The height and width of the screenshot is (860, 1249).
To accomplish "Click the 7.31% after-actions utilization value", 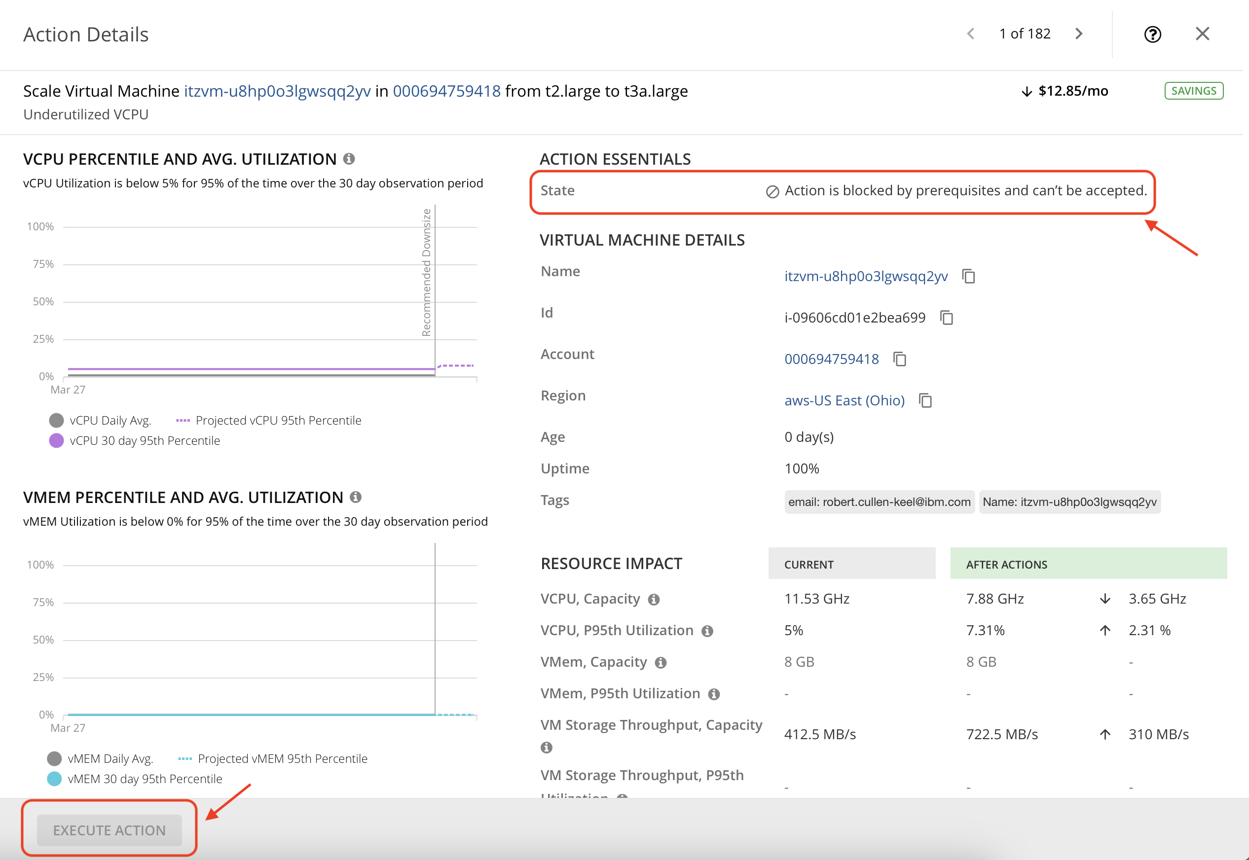I will coord(986,630).
